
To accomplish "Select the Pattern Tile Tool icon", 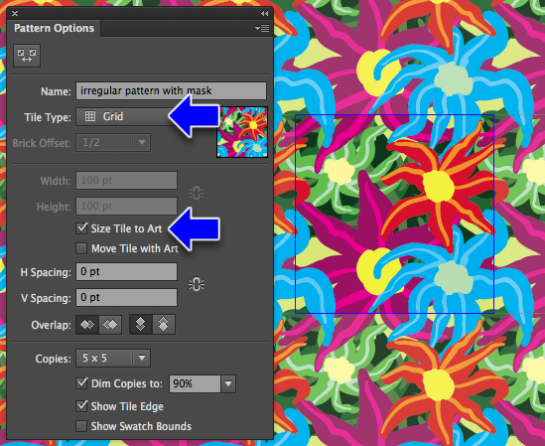I will click(x=27, y=56).
